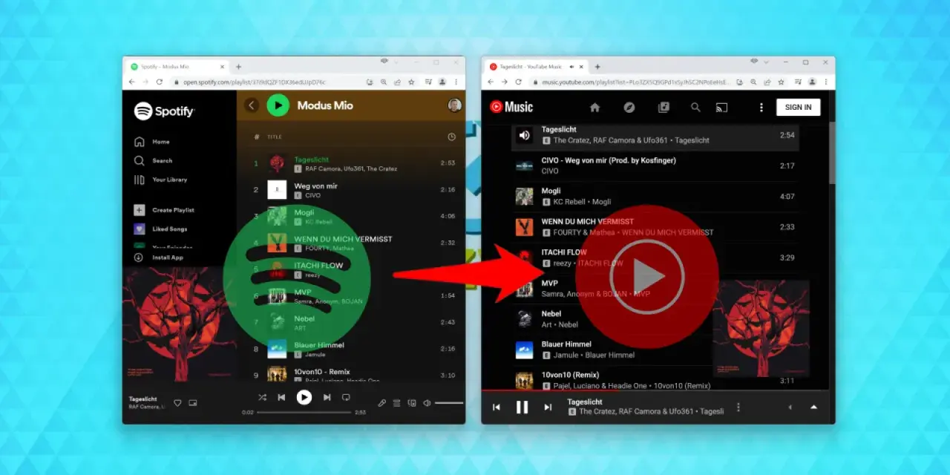Open picture-in-picture icon next to the heart
950x475 pixels.
coord(193,403)
